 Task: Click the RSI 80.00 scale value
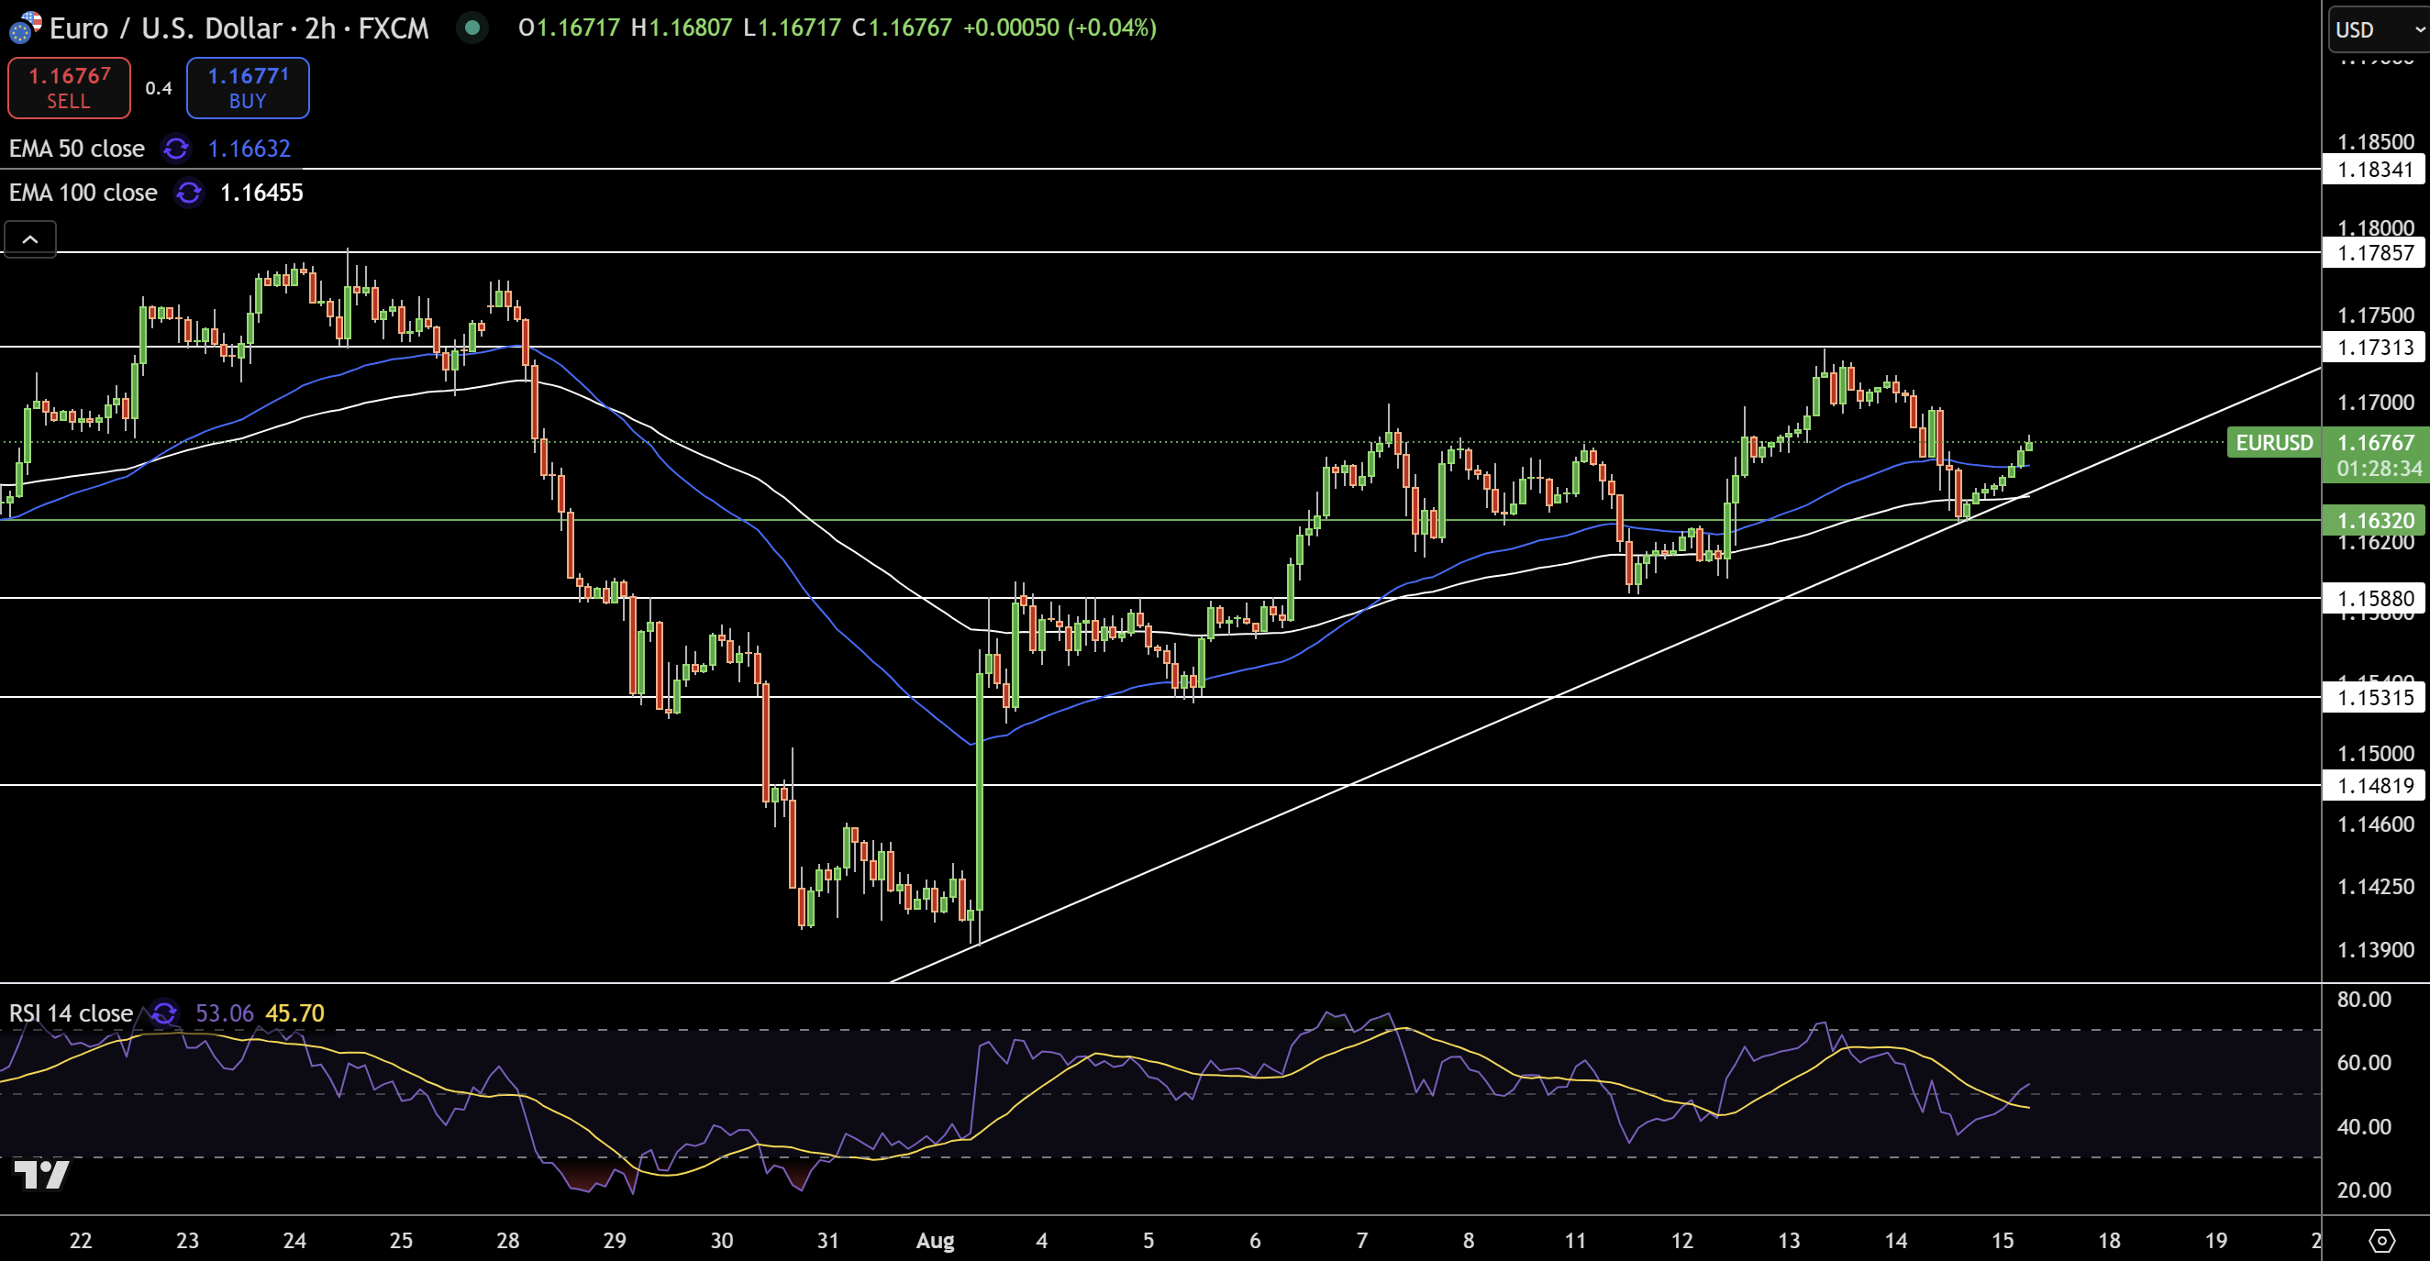coord(2363,1000)
